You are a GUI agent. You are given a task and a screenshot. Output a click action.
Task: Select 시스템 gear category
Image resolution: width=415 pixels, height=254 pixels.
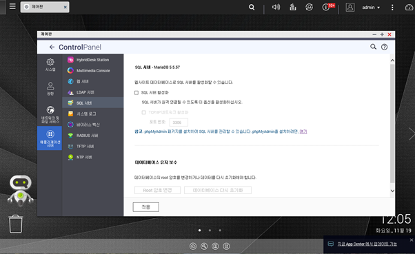pos(50,65)
